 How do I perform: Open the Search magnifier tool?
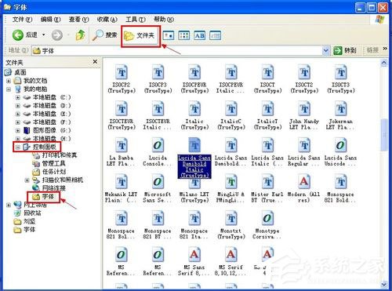(x=98, y=35)
